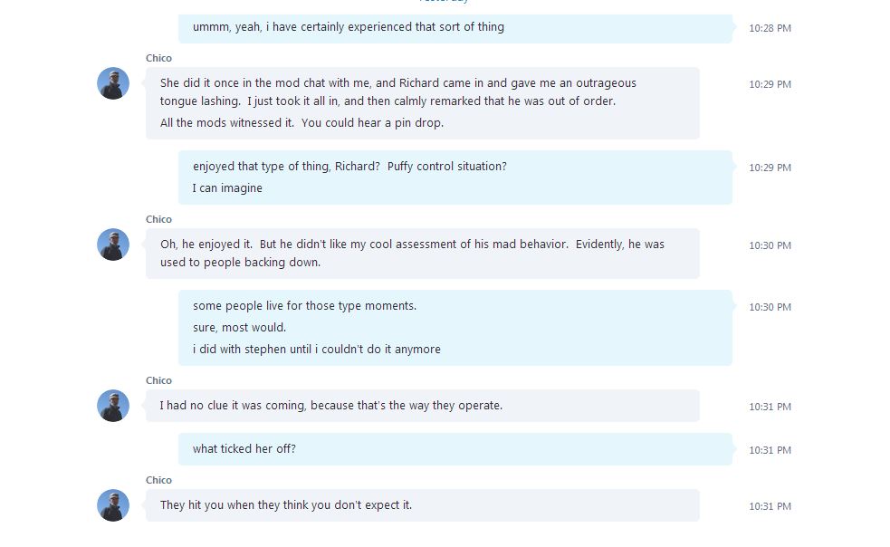The width and height of the screenshot is (890, 547).
Task: Click the line 'All the mods witnessed it'
Action: click(x=301, y=122)
